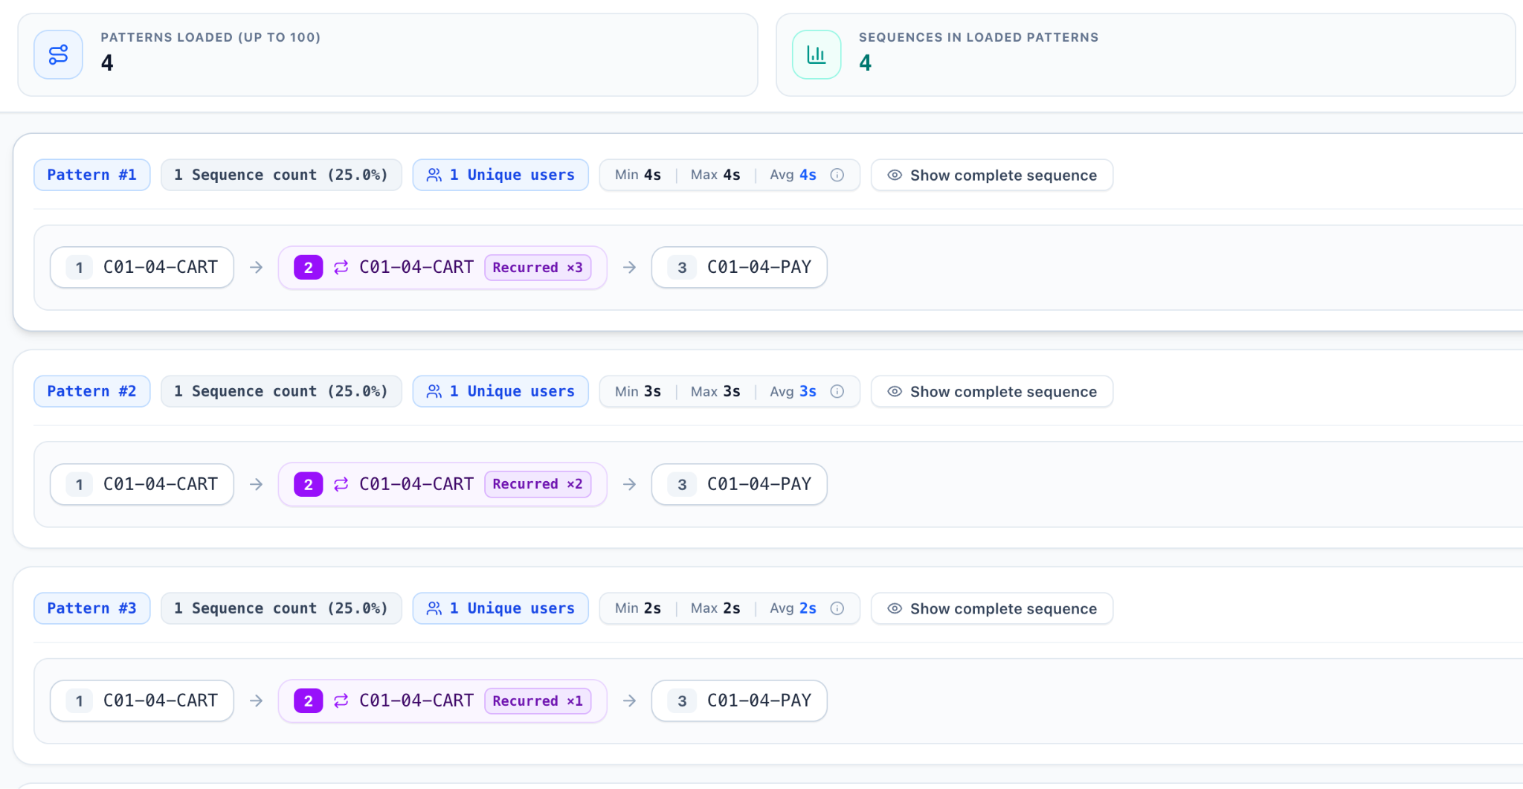Click Pattern #1 sequence count badge
The width and height of the screenshot is (1523, 789).
pyautogui.click(x=281, y=175)
